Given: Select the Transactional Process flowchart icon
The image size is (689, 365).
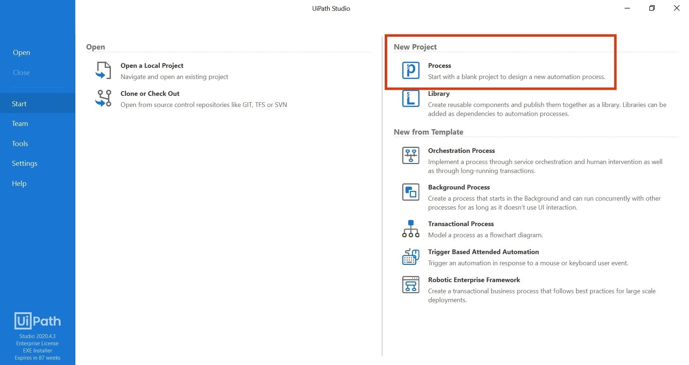Looking at the screenshot, I should point(410,228).
